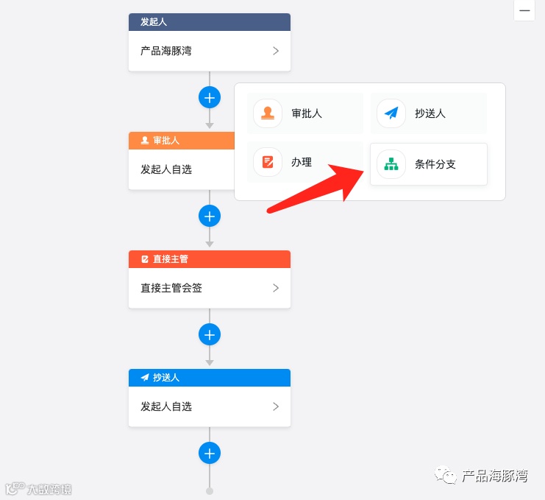Add node below the 审批人 card
Image resolution: width=545 pixels, height=500 pixels.
(x=209, y=216)
